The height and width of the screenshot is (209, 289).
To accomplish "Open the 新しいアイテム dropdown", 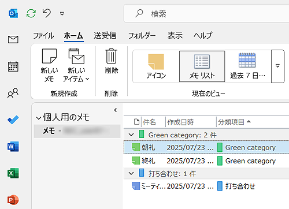I will click(76, 65).
